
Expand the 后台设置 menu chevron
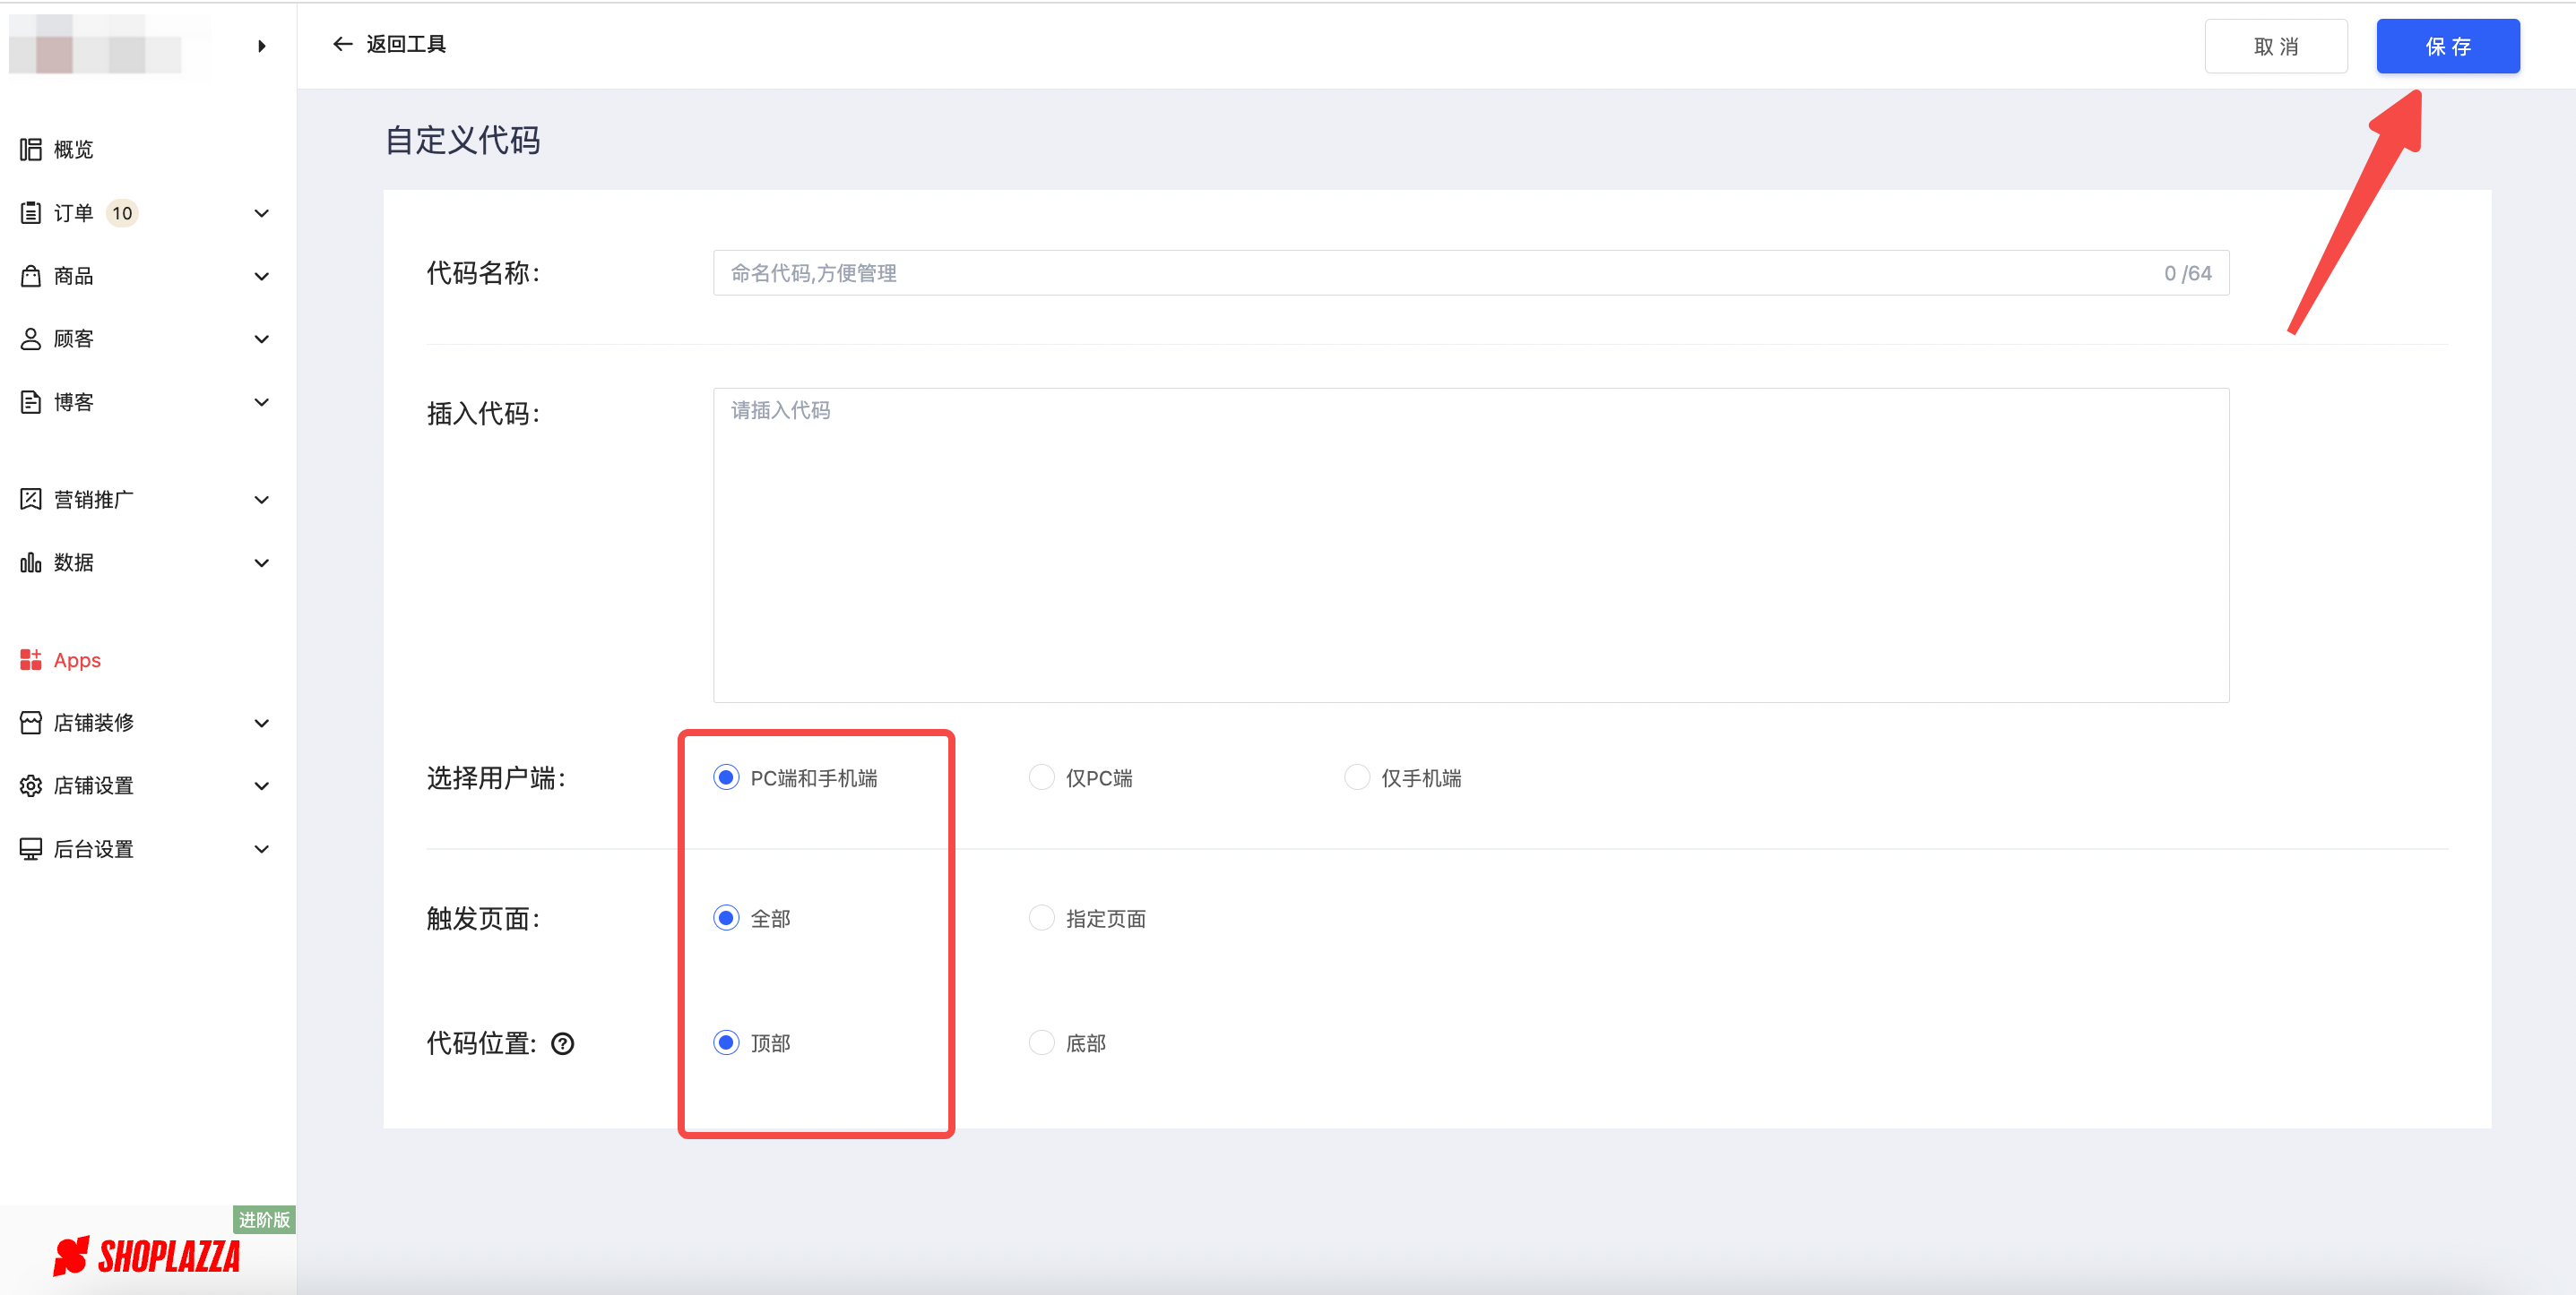point(262,848)
